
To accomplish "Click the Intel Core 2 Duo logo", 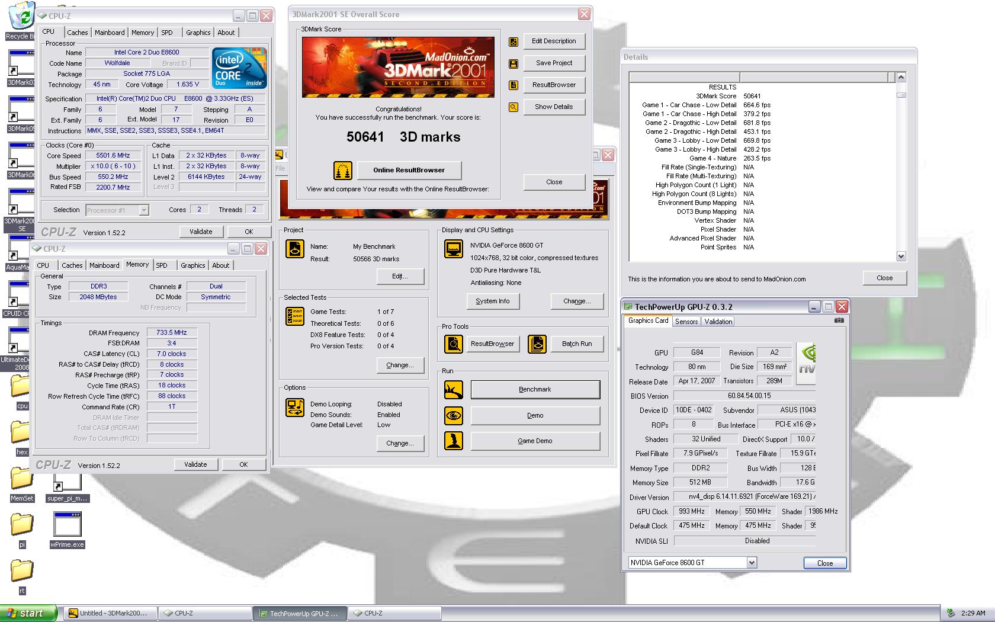I will point(239,68).
